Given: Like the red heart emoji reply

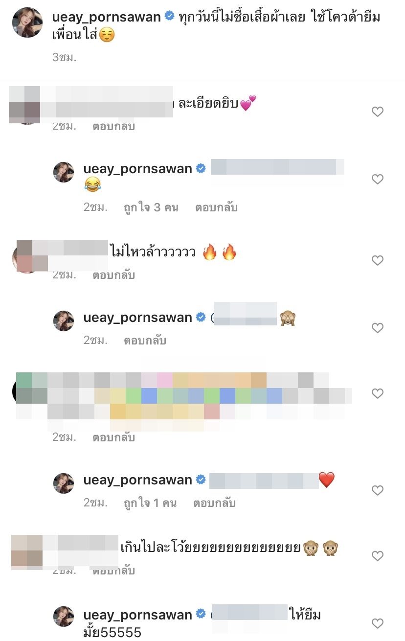Looking at the screenshot, I should [x=377, y=491].
